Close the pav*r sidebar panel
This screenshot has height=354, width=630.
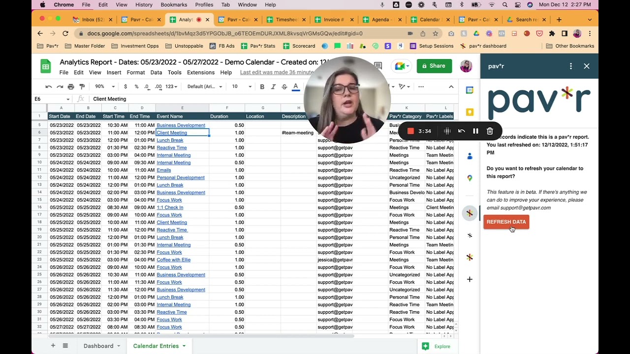point(587,66)
